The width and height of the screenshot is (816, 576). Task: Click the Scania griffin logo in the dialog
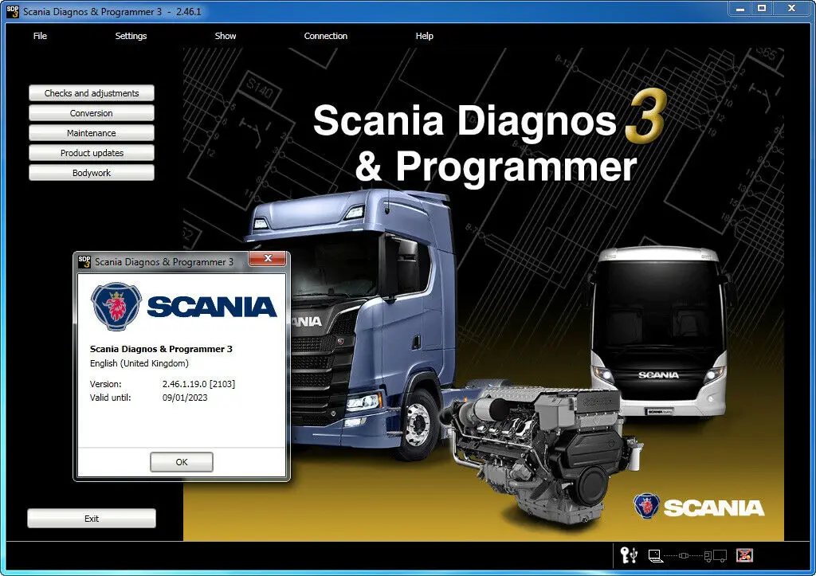pyautogui.click(x=116, y=307)
